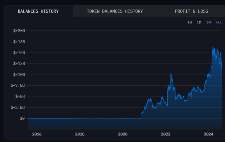Click the 2018 x-axis label
This screenshot has width=225, height=142.
pyautogui.click(x=80, y=134)
